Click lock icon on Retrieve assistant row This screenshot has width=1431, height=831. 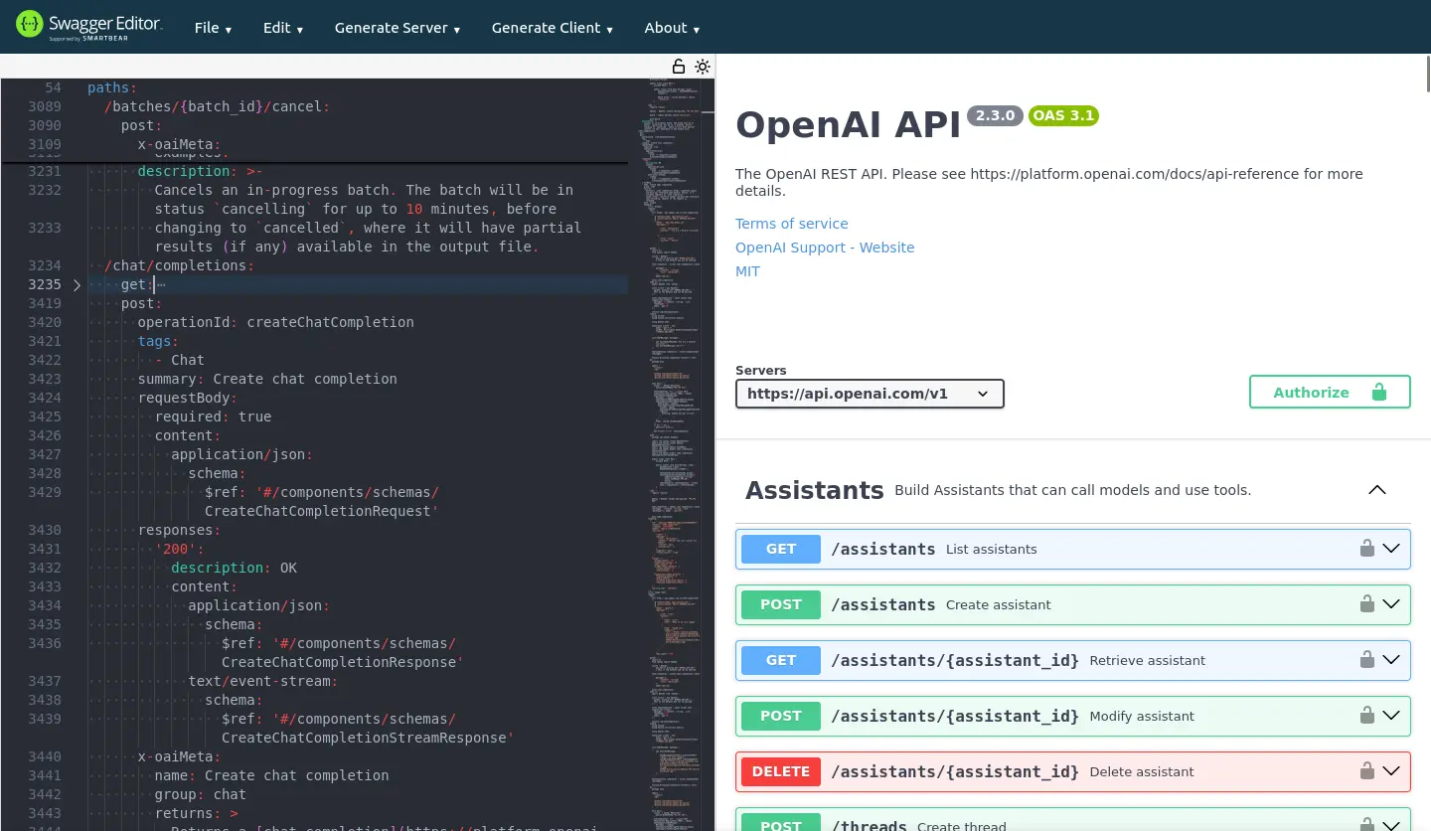pyautogui.click(x=1366, y=660)
